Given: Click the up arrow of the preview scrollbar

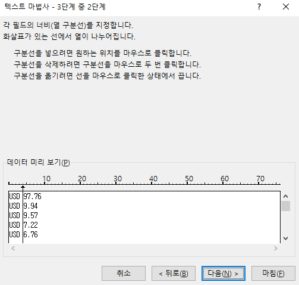Looking at the screenshot, I should [285, 196].
